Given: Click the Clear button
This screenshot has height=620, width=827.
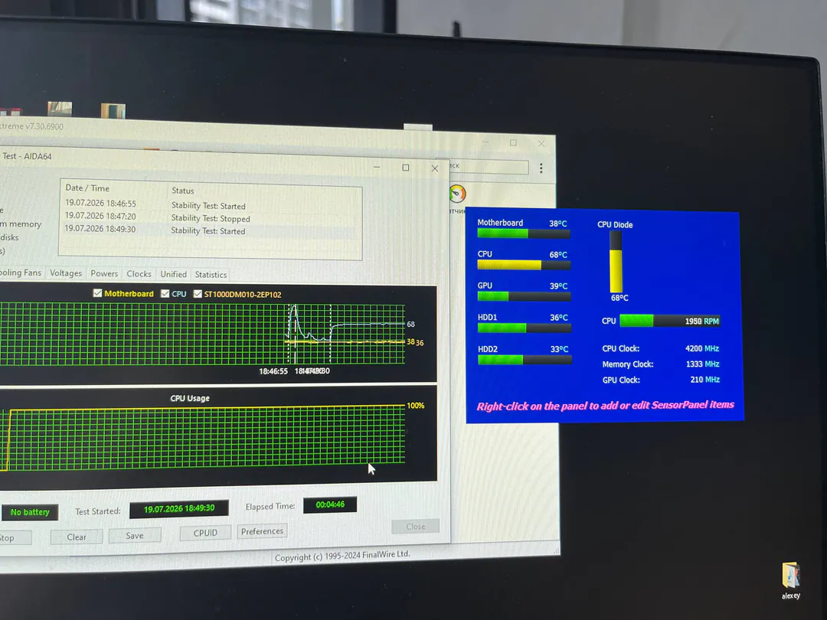Looking at the screenshot, I should (x=77, y=537).
